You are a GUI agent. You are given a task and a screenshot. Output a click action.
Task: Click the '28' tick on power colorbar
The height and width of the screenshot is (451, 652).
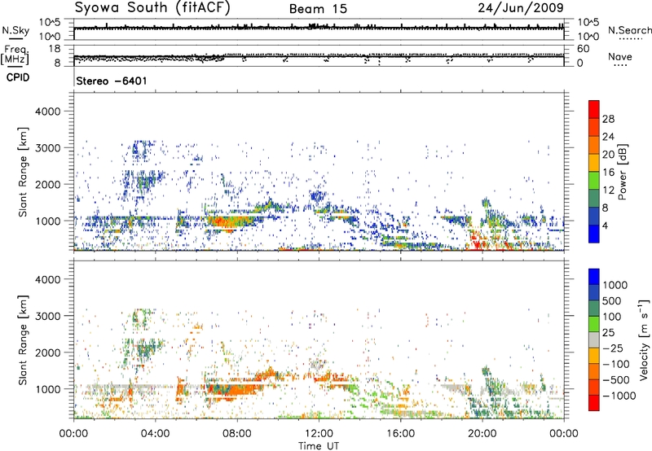pyautogui.click(x=608, y=119)
